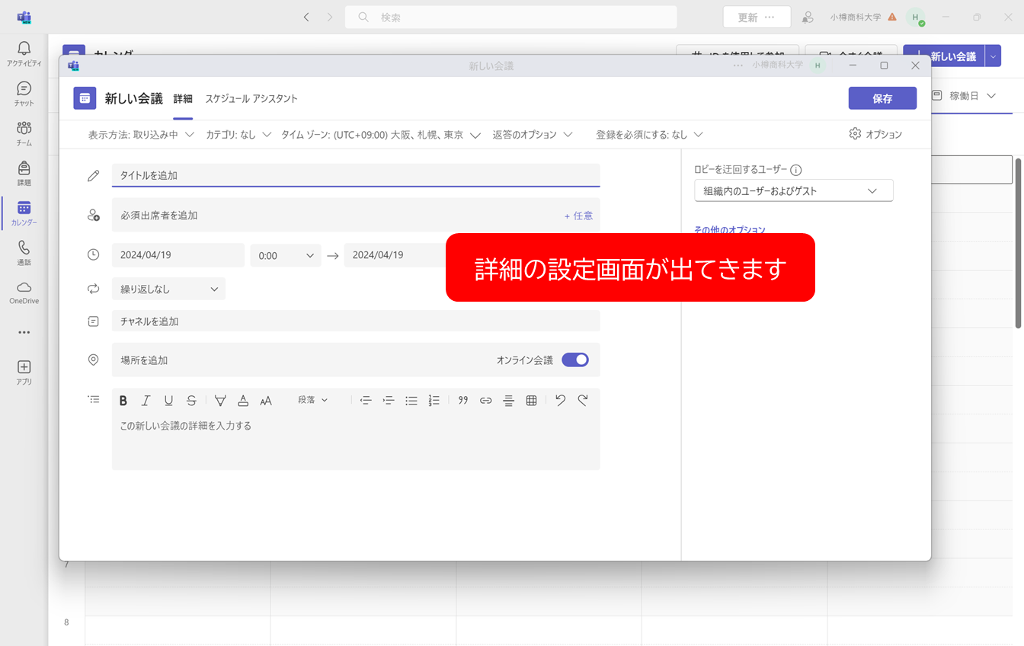Add optional attendees via + 任意
Image resolution: width=1024 pixels, height=646 pixels.
[x=578, y=216]
